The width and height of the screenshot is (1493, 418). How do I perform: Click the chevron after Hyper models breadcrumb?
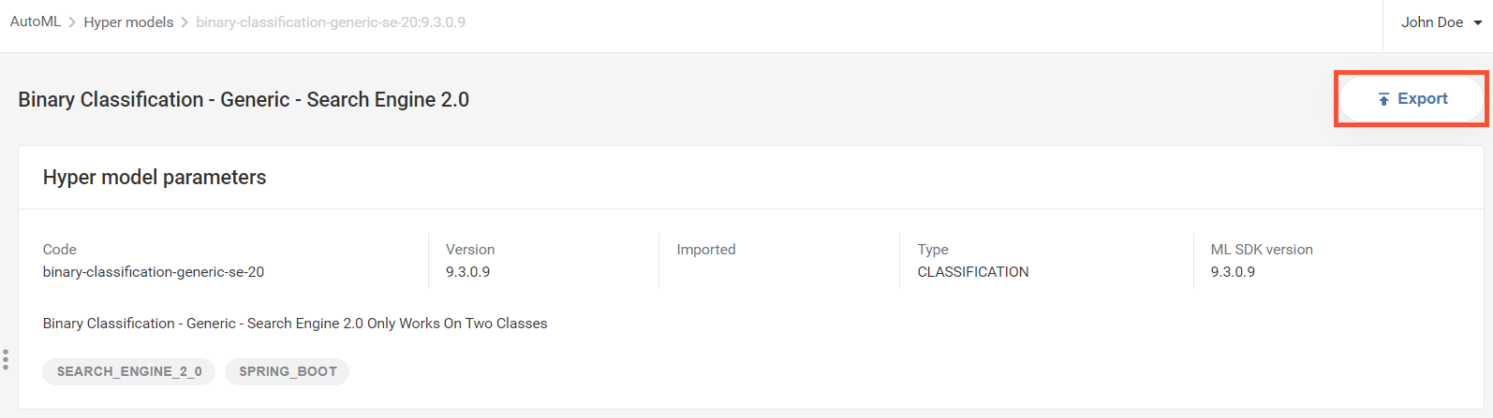(185, 22)
